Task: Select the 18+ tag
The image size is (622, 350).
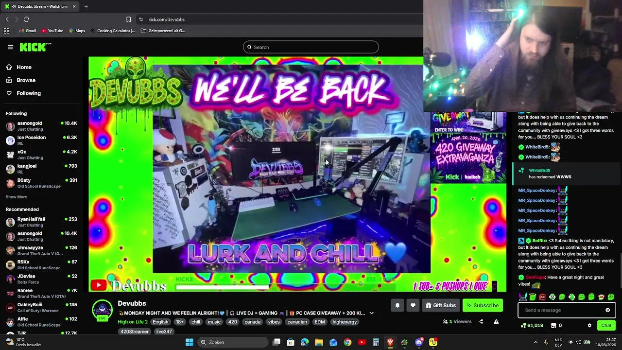Action: tap(180, 322)
